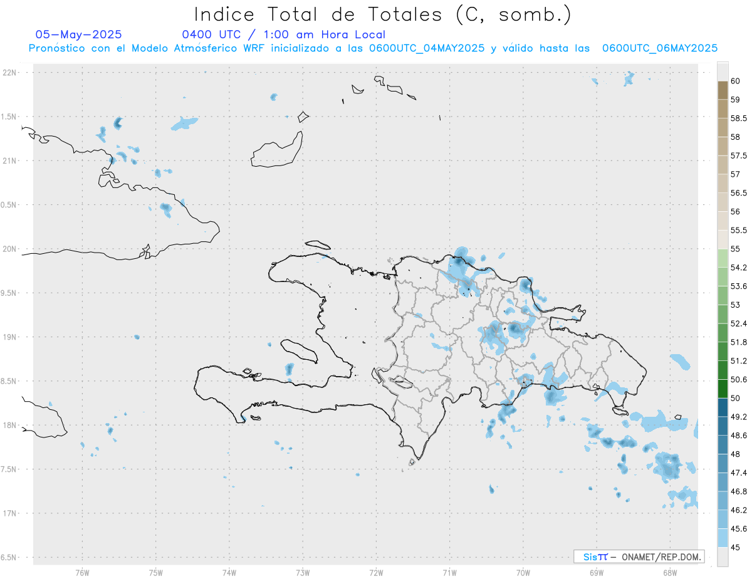Viewport: 752px width, 581px height.
Task: Click the '57.5' colorbar value
Action: pos(739,155)
